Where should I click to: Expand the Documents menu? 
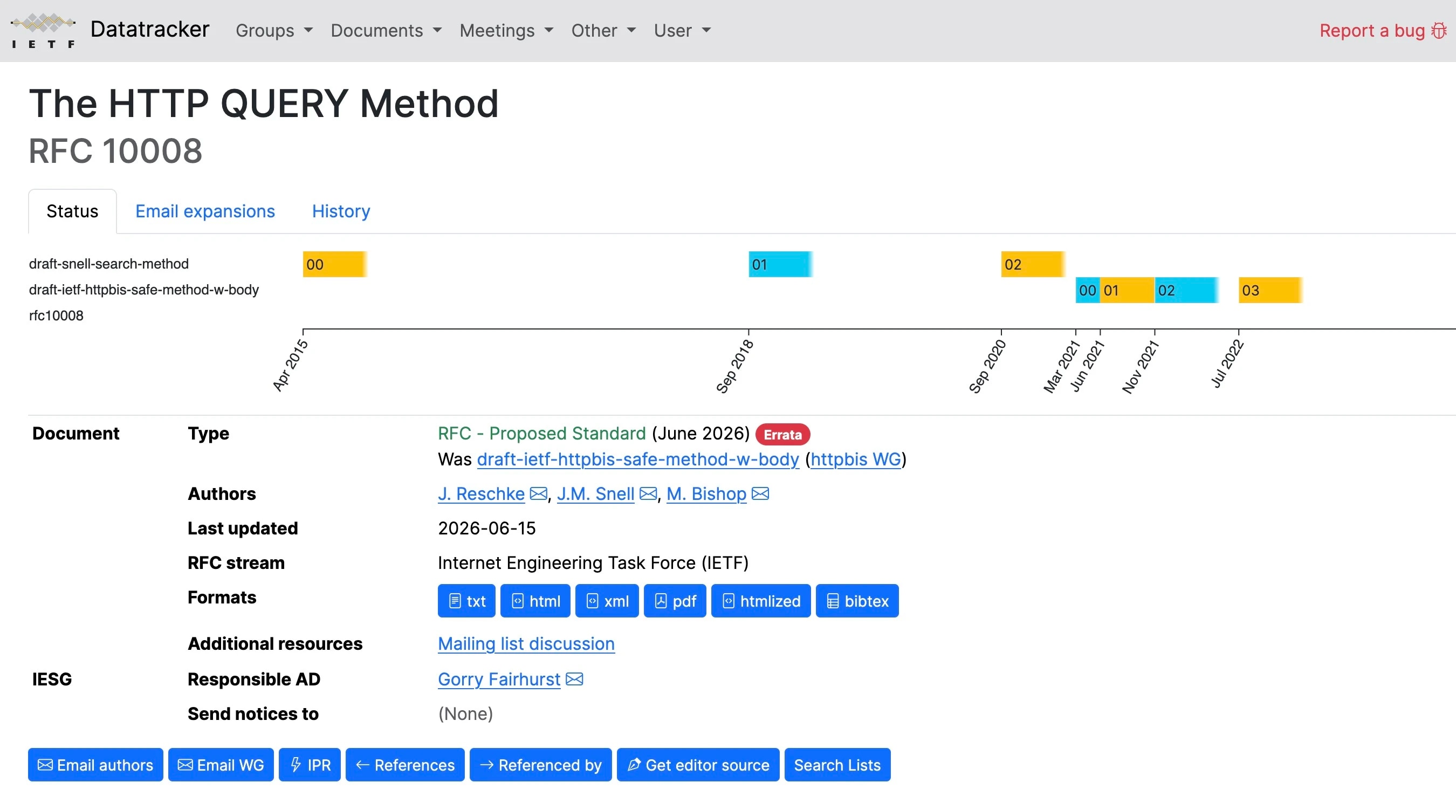pos(386,31)
